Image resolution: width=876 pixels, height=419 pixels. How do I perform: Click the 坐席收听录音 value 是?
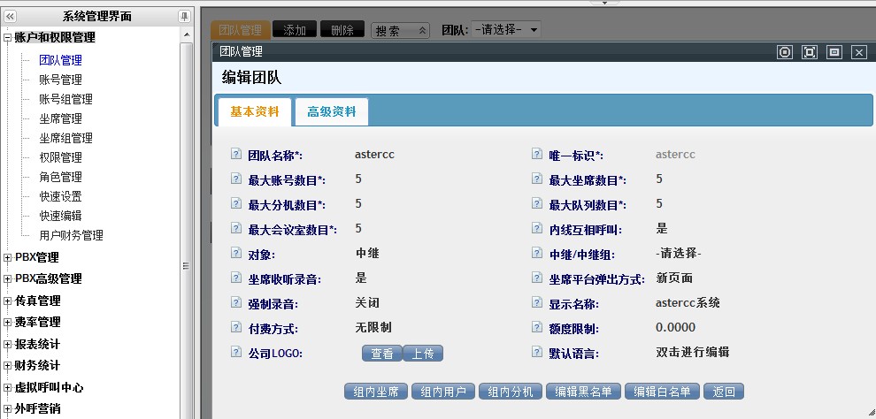(x=361, y=278)
